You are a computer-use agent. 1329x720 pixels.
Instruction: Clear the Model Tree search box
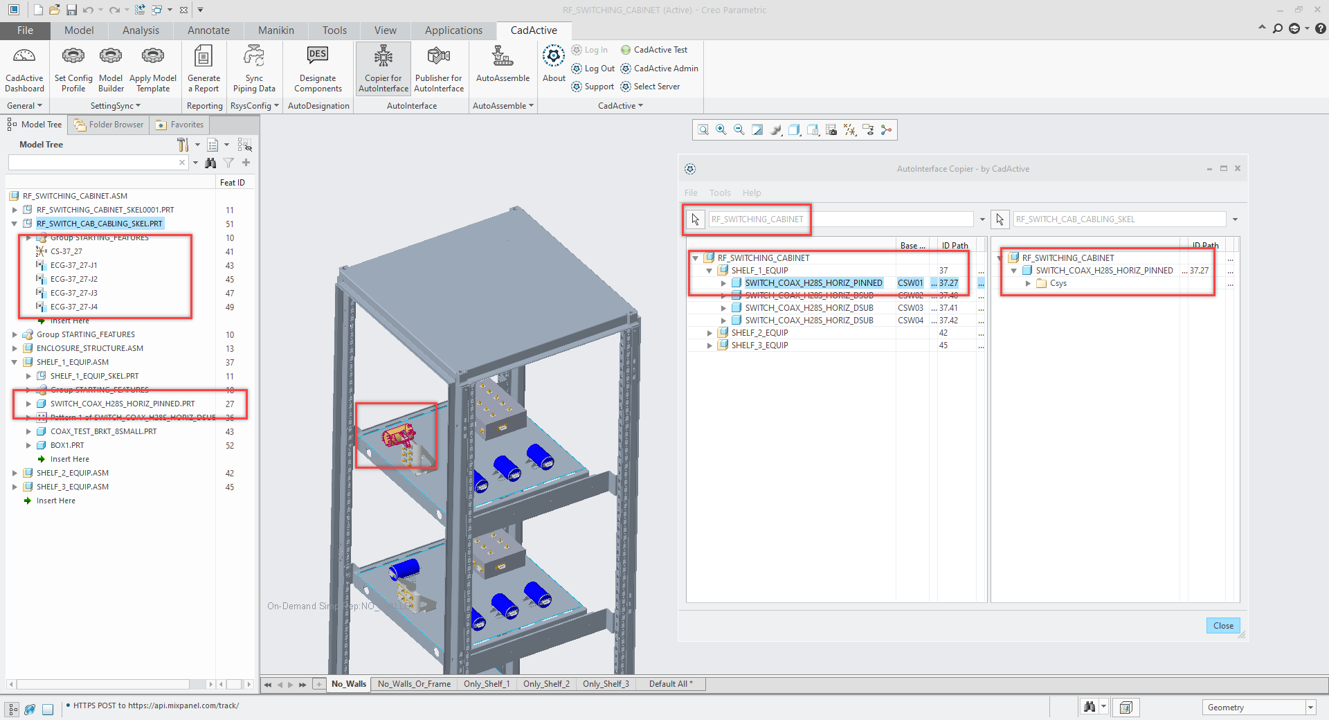[x=182, y=163]
